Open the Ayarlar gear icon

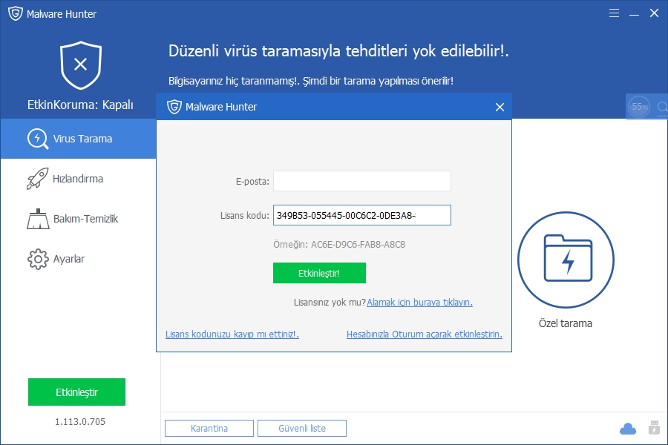click(x=36, y=259)
